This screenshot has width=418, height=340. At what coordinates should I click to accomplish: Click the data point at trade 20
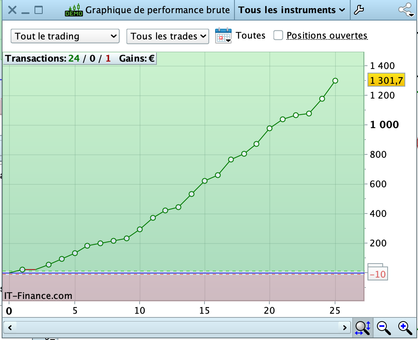269,128
